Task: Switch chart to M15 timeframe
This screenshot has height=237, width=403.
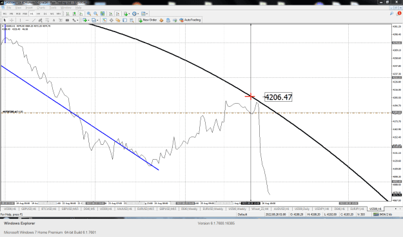Action: 18,14
